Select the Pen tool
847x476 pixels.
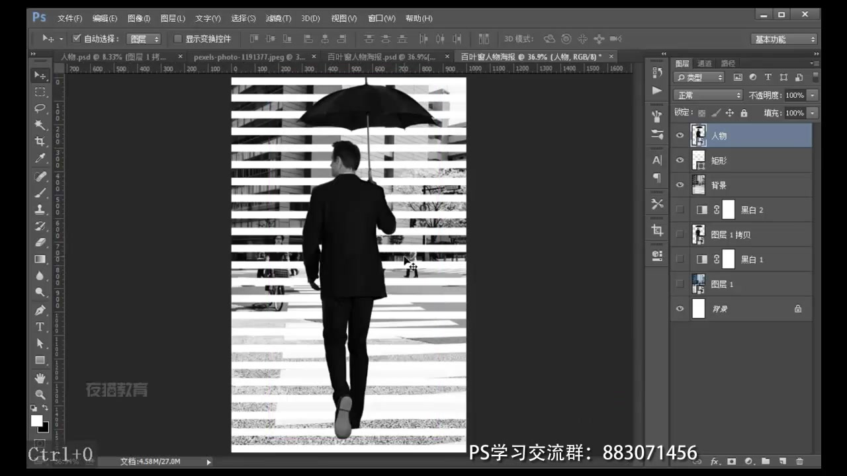tap(40, 310)
